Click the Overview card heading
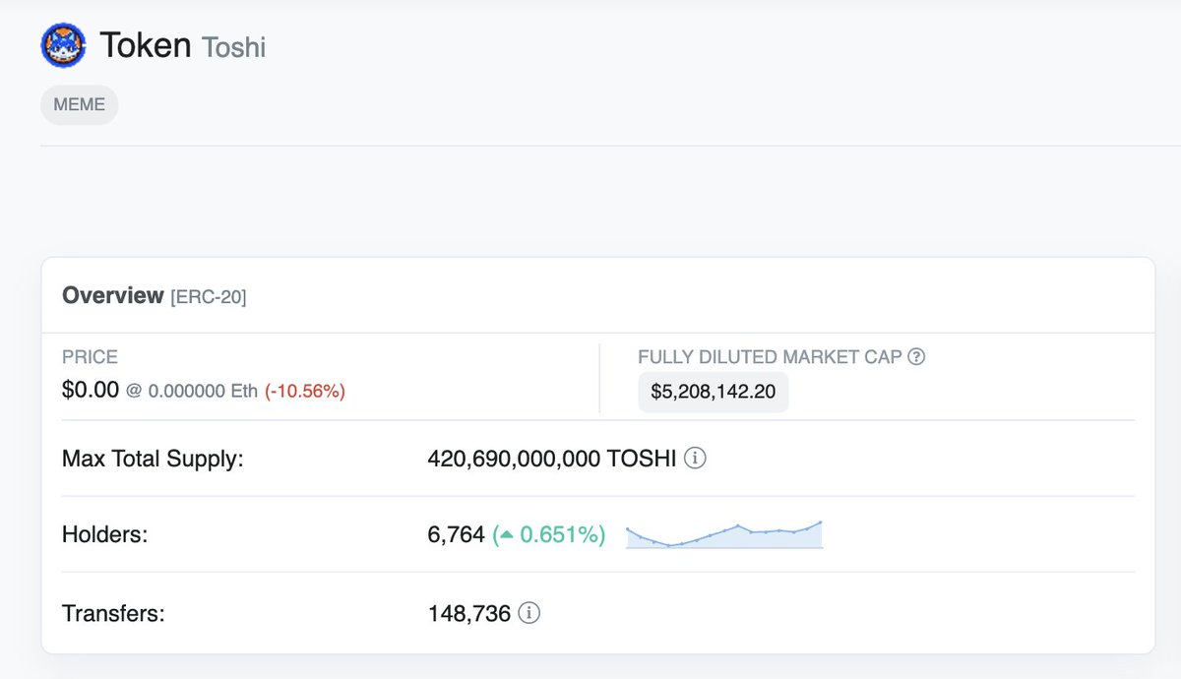 point(113,295)
